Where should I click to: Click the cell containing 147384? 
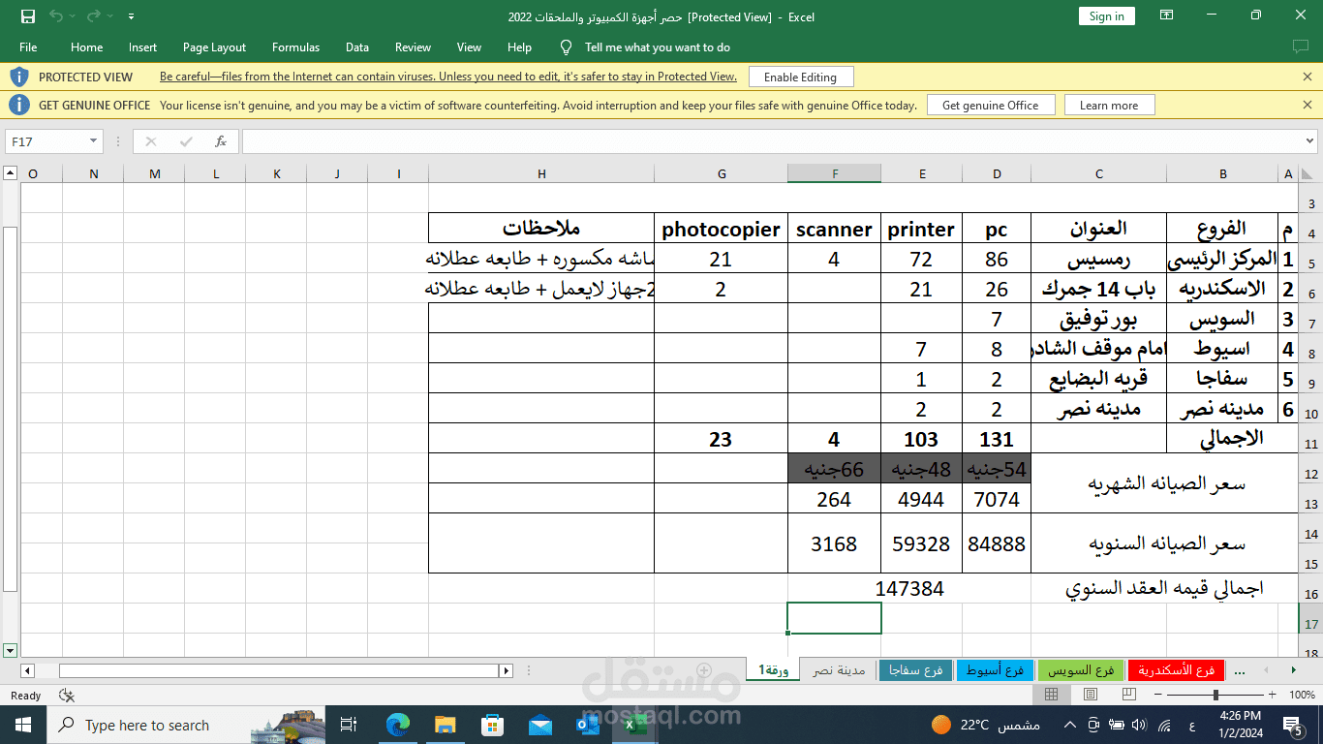[908, 588]
